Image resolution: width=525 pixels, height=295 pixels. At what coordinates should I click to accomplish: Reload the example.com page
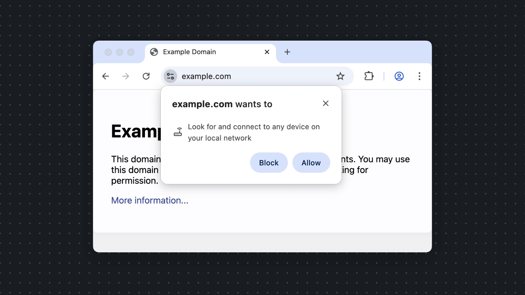point(146,76)
